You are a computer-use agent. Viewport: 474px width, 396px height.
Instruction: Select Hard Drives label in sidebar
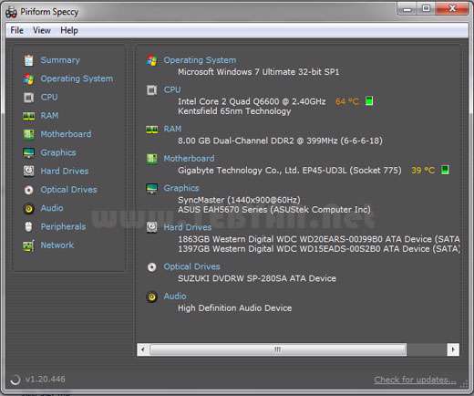[x=65, y=172]
